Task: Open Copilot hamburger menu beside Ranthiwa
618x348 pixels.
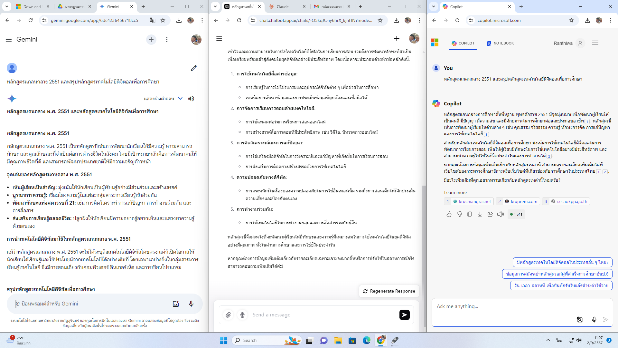Action: [595, 43]
